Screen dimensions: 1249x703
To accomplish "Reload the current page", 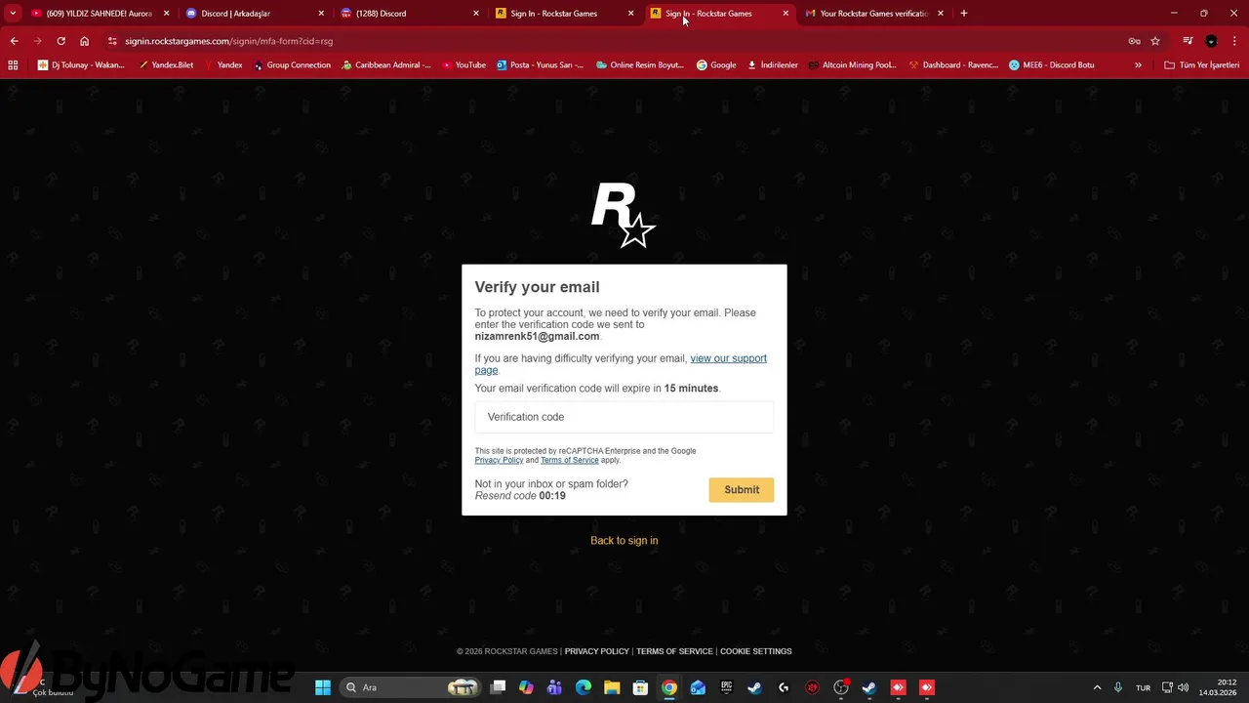I will point(60,41).
